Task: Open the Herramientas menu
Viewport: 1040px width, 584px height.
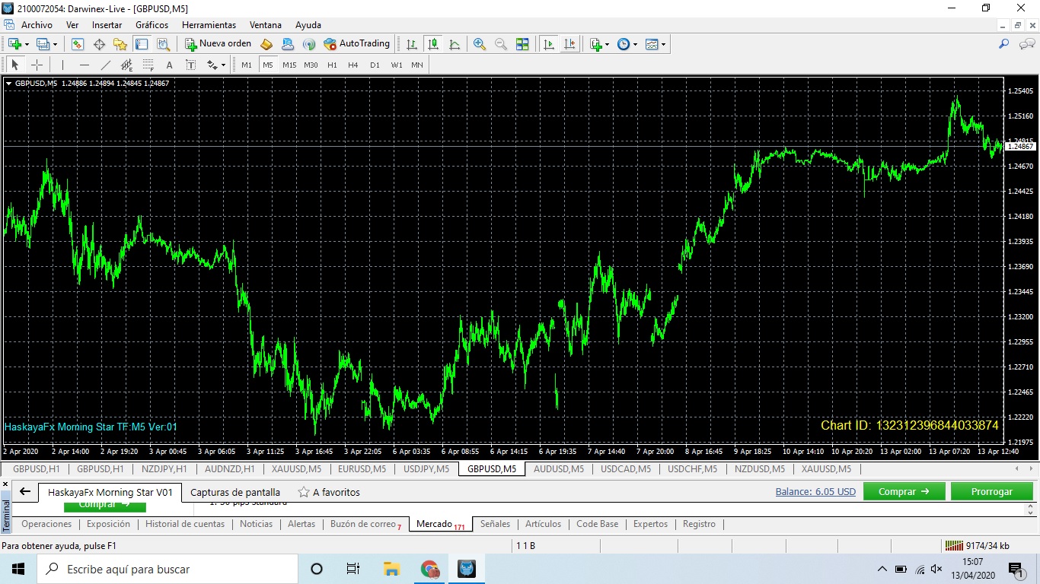Action: pos(208,25)
